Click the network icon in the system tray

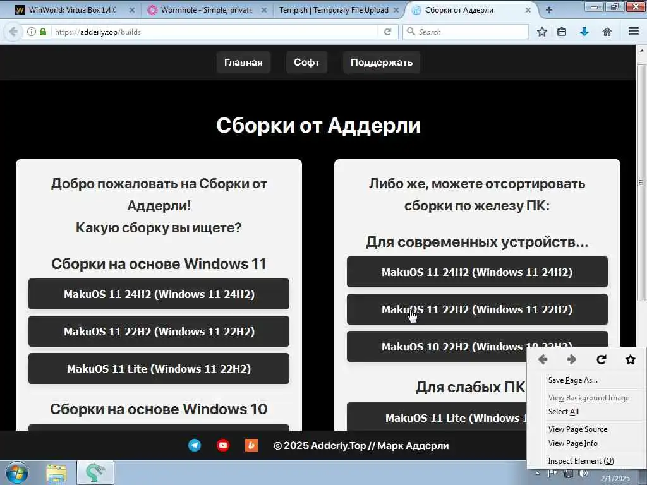(568, 474)
